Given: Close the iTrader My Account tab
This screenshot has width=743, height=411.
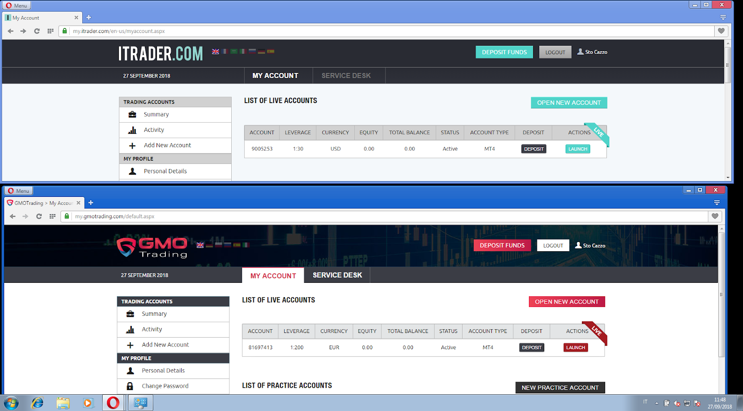Looking at the screenshot, I should point(76,18).
